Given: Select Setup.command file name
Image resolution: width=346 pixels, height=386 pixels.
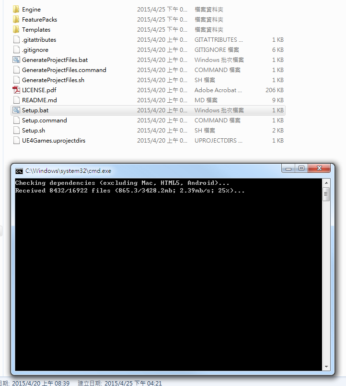Looking at the screenshot, I should click(x=45, y=121).
